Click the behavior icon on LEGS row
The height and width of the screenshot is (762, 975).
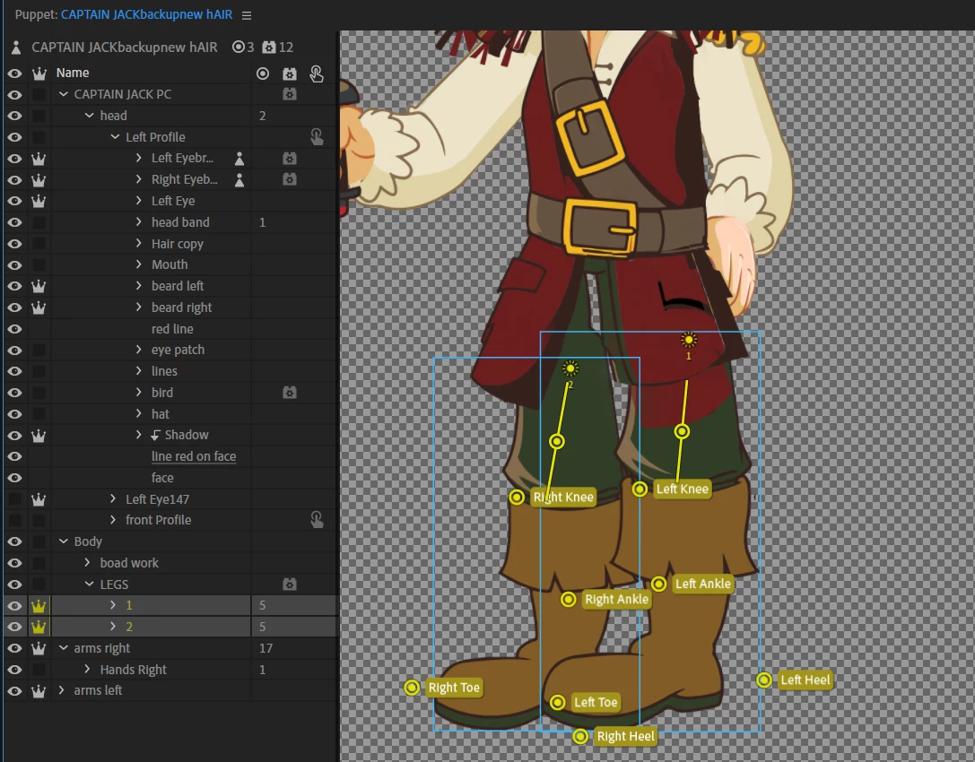coord(290,584)
